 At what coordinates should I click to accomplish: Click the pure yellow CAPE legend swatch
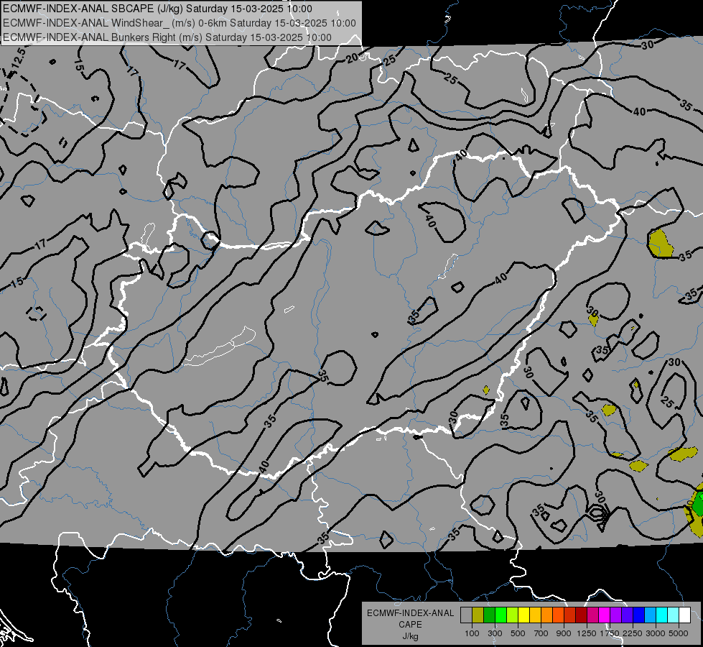(523, 615)
